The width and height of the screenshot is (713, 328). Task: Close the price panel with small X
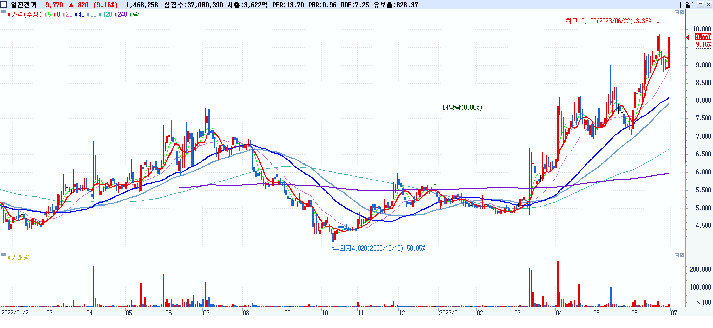(x=682, y=12)
